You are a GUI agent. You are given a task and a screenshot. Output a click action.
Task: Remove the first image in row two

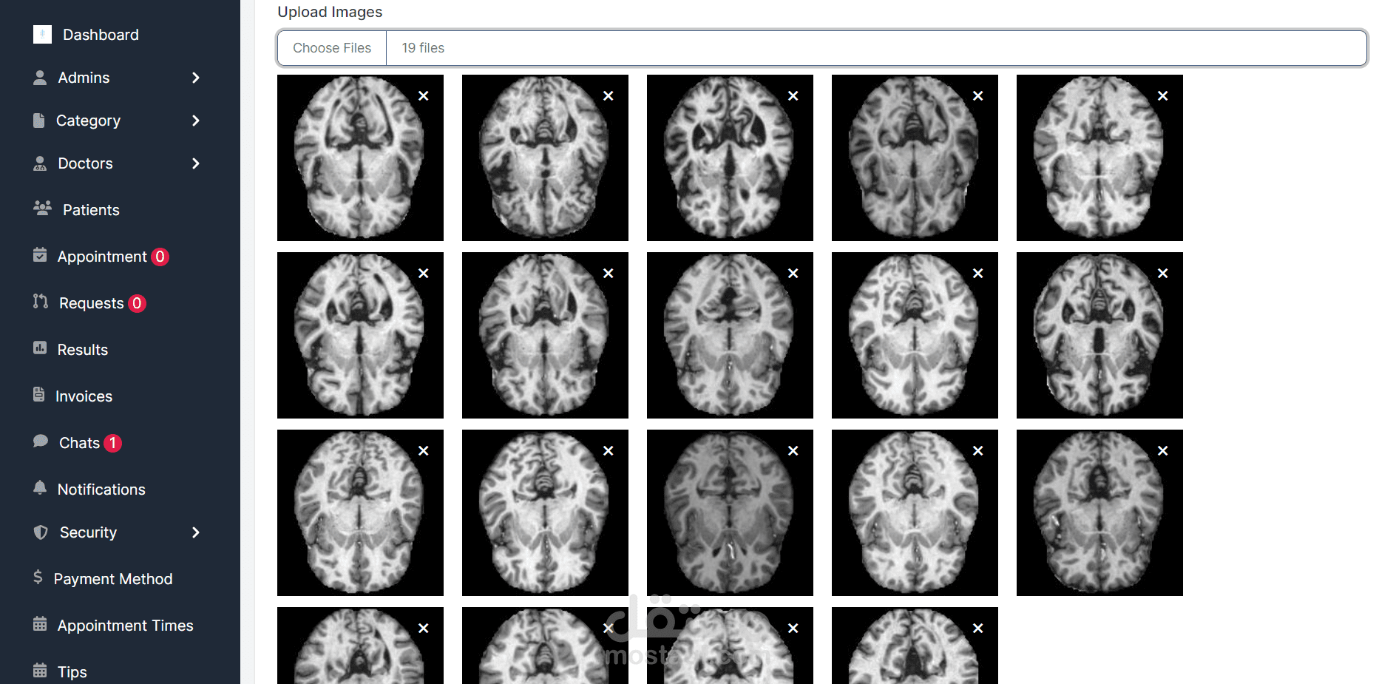coord(424,274)
